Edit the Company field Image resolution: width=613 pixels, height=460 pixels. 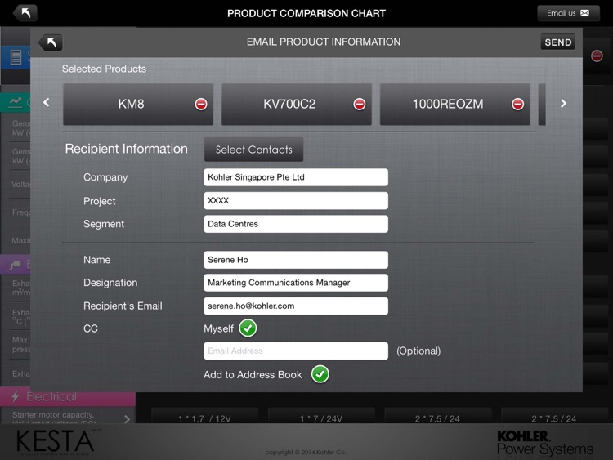pyautogui.click(x=296, y=177)
